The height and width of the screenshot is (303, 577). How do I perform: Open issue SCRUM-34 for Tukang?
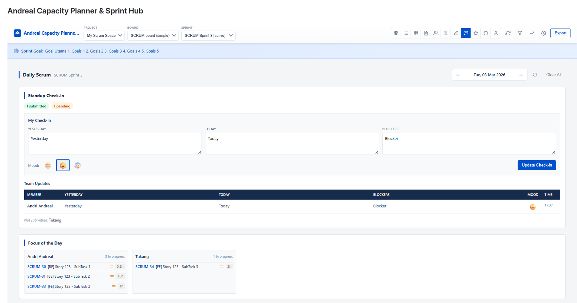[145, 266]
